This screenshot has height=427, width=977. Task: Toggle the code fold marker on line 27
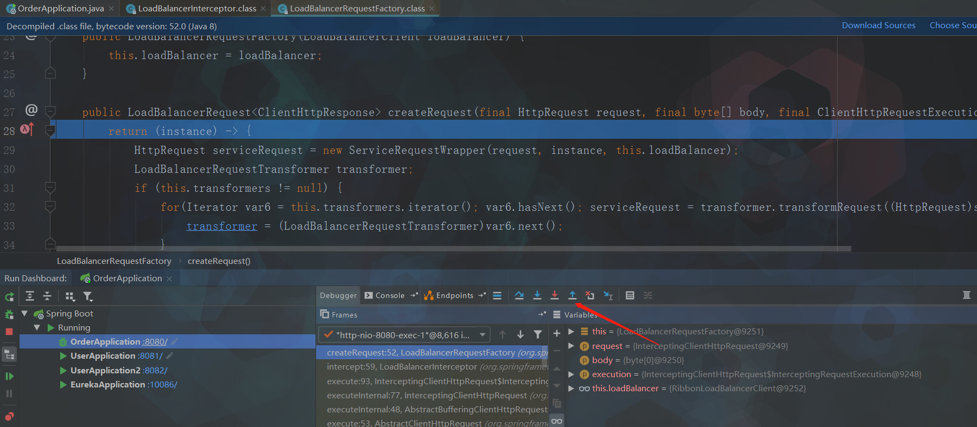(x=50, y=112)
